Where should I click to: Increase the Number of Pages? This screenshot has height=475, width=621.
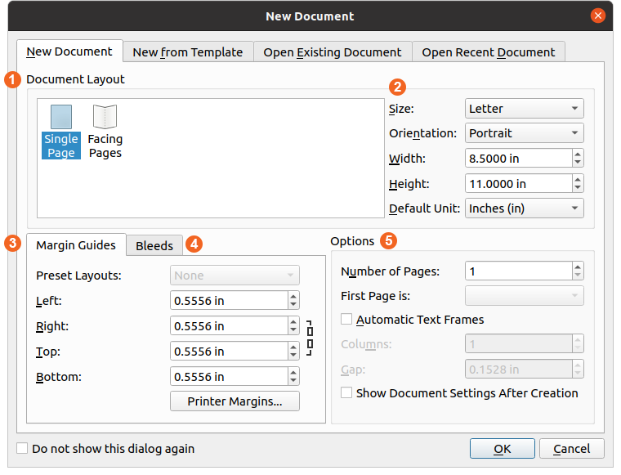point(578,267)
